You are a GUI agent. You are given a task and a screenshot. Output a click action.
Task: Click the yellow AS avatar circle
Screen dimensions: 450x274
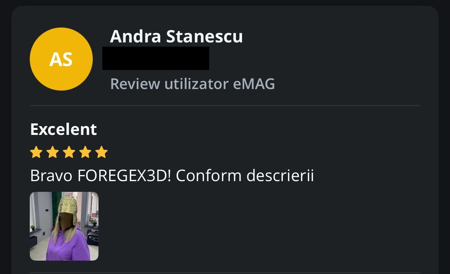tap(61, 59)
